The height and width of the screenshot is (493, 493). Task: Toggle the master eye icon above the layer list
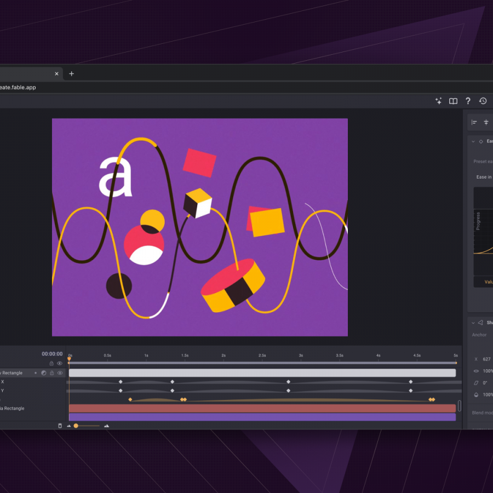click(59, 363)
